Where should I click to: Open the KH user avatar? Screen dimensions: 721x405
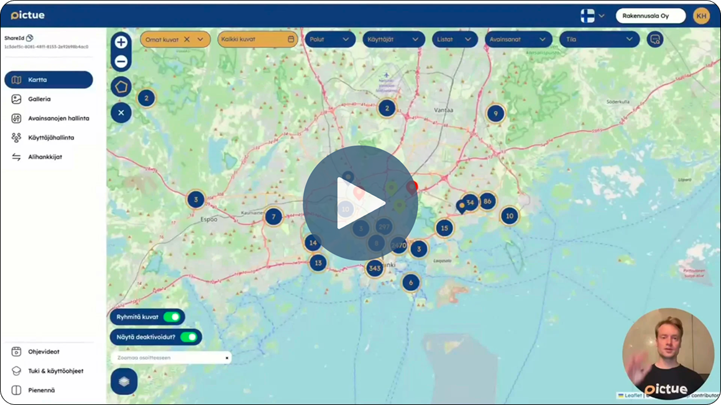click(x=701, y=16)
